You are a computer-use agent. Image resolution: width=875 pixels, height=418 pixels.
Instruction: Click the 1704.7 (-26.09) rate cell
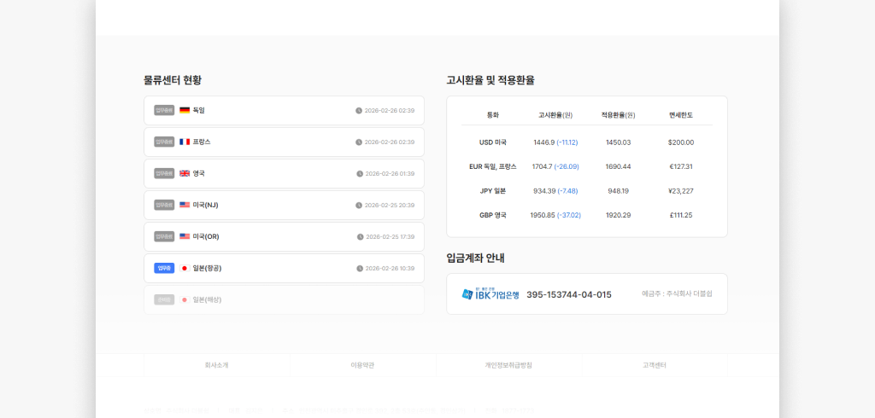pyautogui.click(x=555, y=166)
